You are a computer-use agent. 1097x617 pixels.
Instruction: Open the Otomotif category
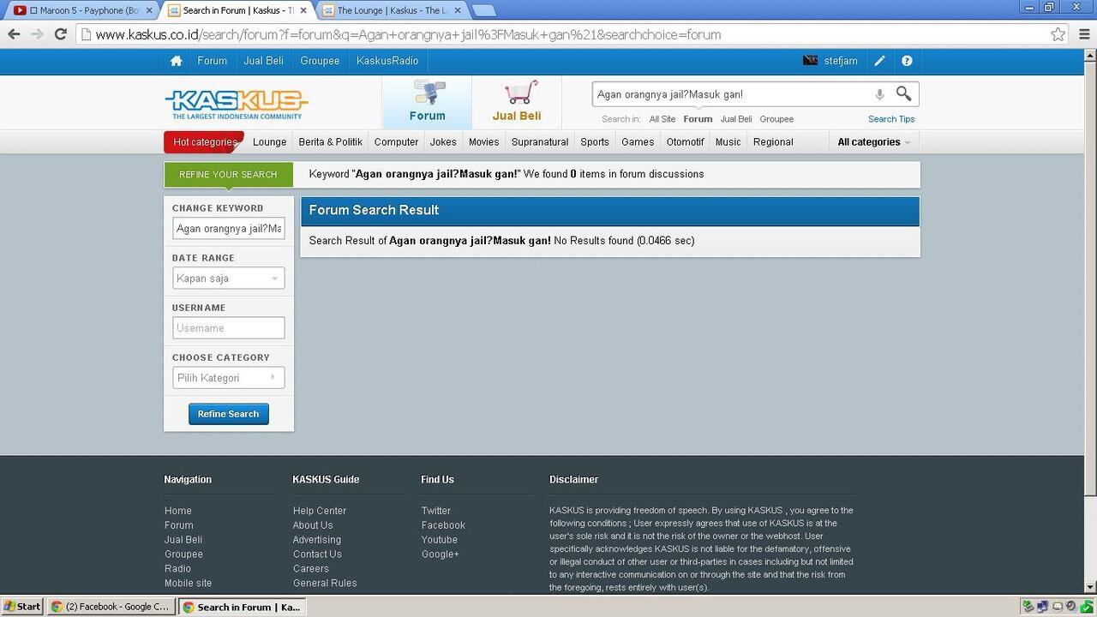[x=685, y=142]
